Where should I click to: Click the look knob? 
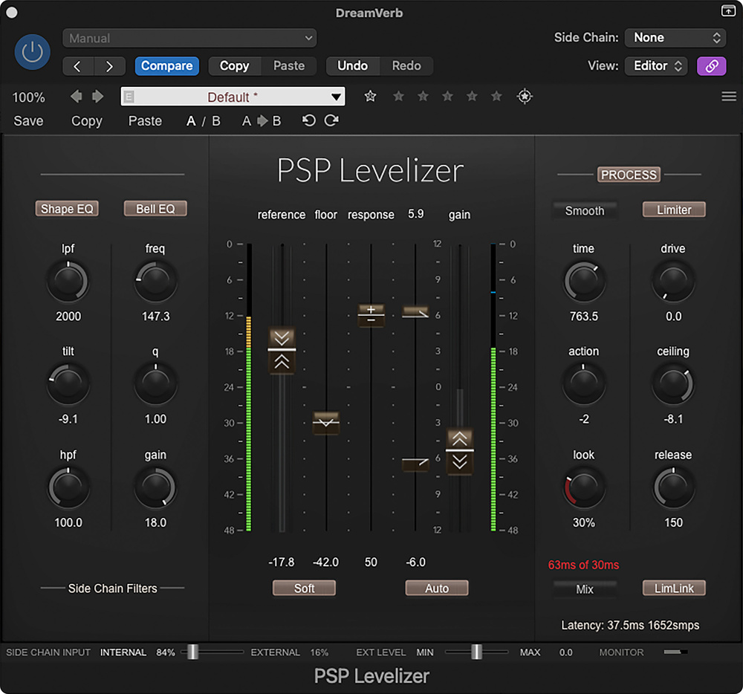pyautogui.click(x=584, y=487)
